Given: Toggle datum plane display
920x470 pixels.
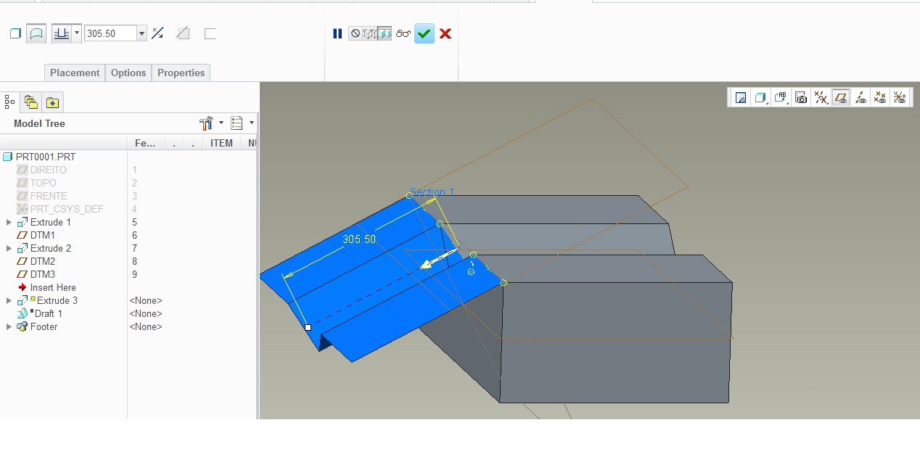Looking at the screenshot, I should [x=841, y=97].
